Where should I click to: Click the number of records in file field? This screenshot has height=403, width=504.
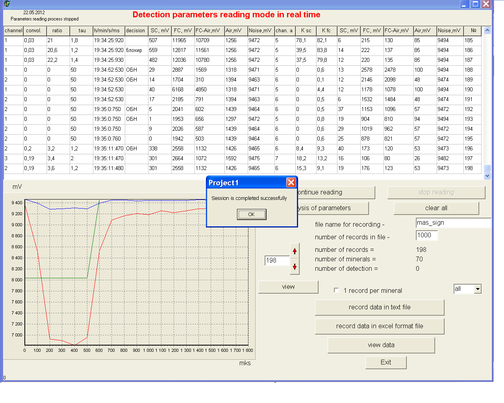427,235
